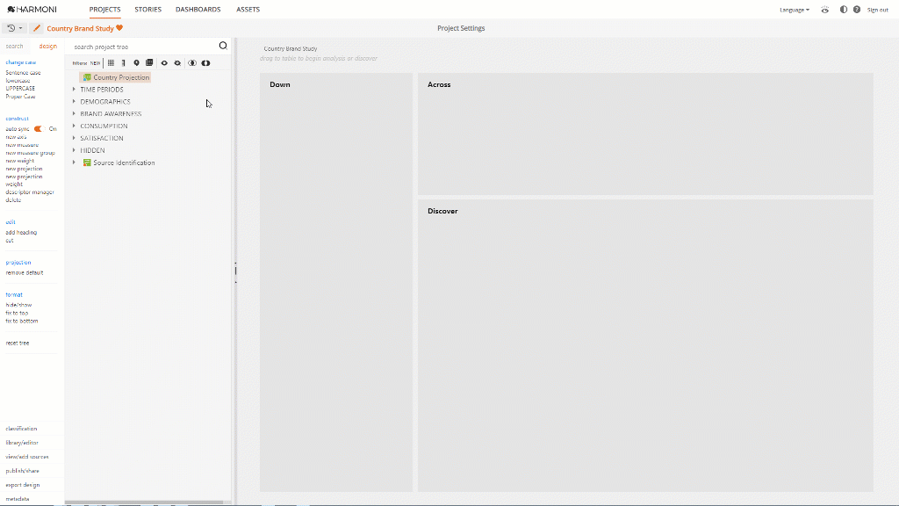Turn off the auto sync switch
The image size is (899, 506).
39,129
